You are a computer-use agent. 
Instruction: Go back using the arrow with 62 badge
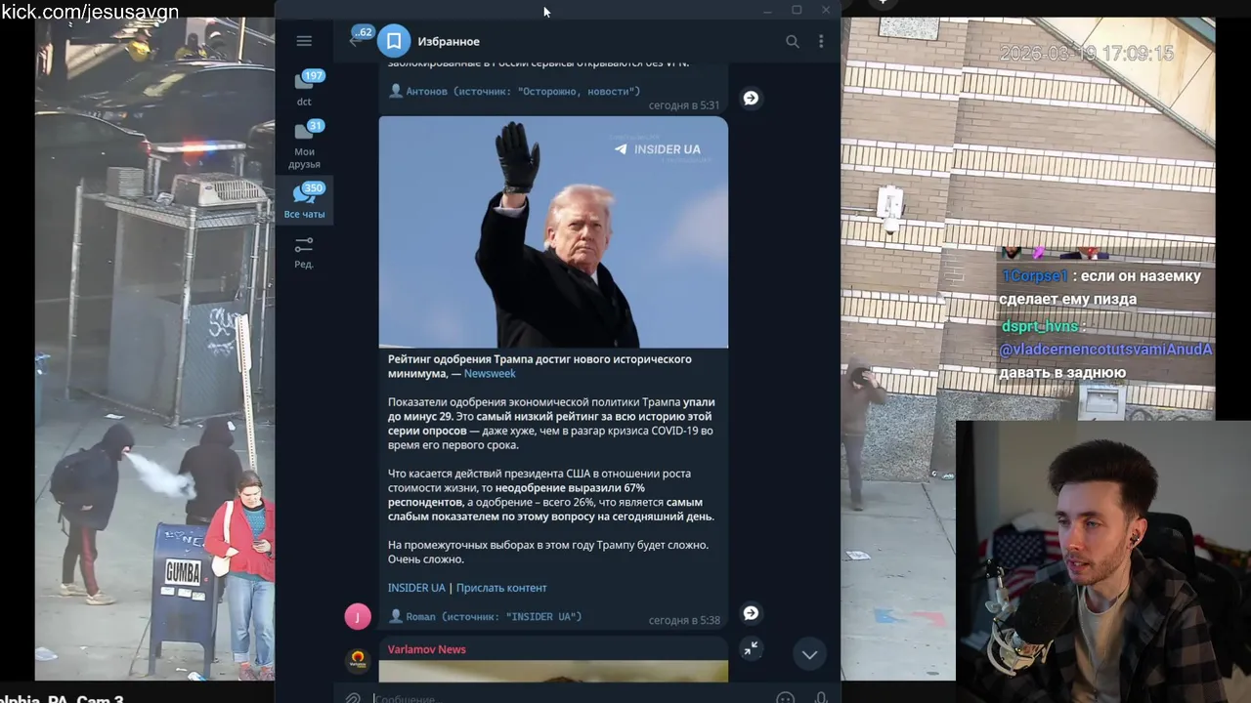359,38
